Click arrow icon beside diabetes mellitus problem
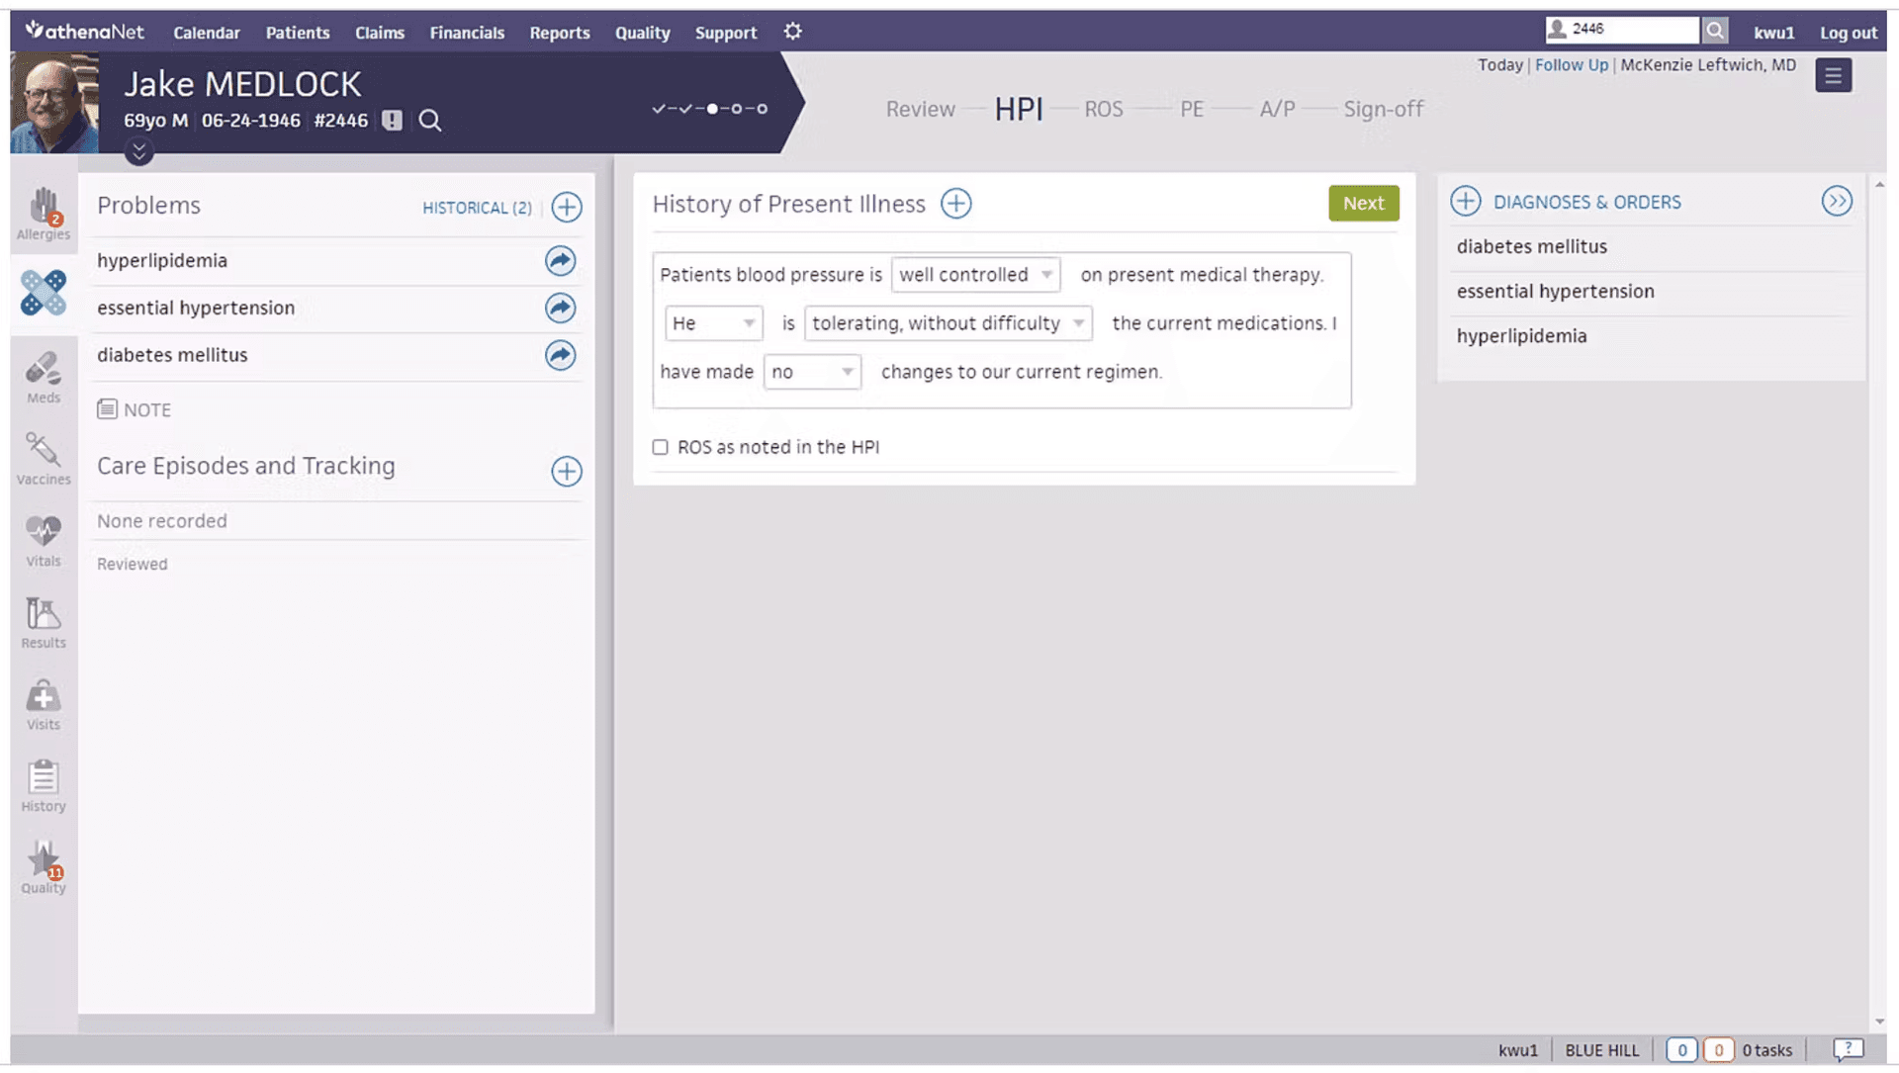The image size is (1899, 1073). [x=561, y=356]
